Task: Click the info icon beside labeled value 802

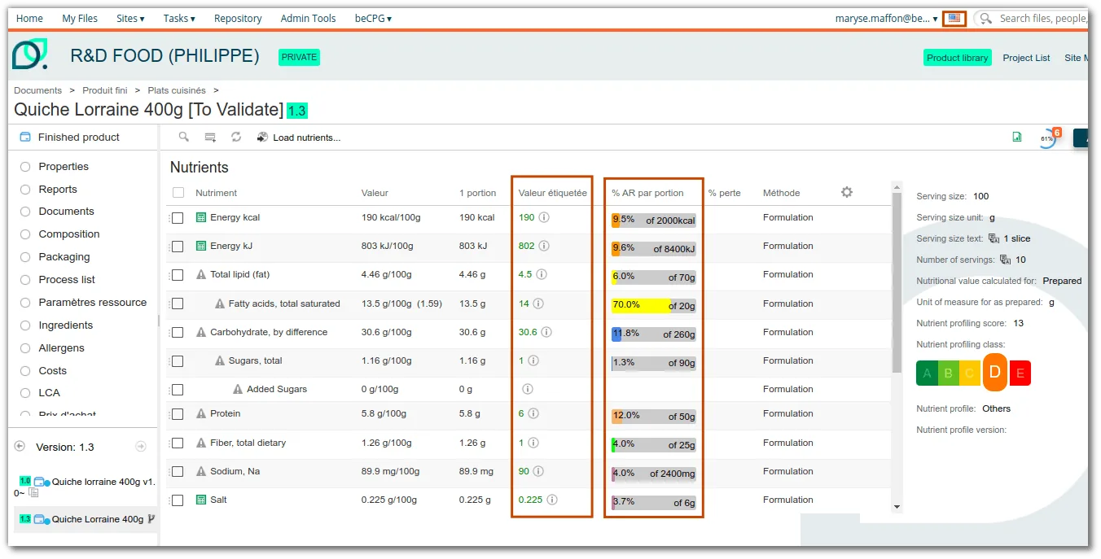Action: [544, 246]
